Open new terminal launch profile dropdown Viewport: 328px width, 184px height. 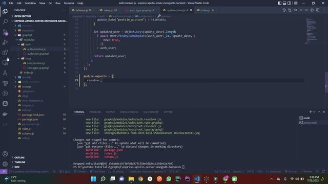click(x=314, y=112)
